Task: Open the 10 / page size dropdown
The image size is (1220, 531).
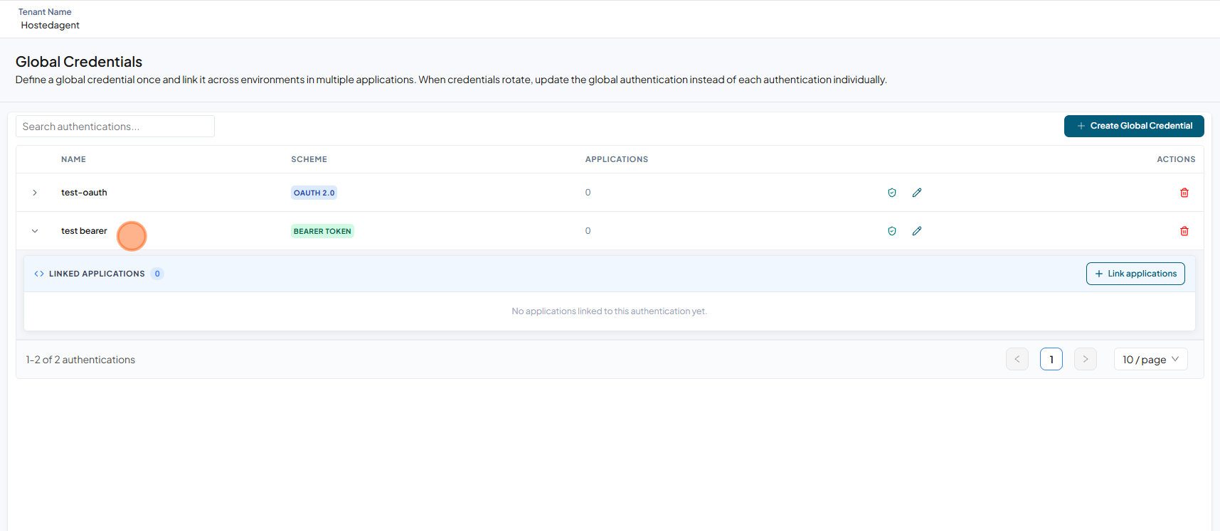Action: click(1150, 359)
